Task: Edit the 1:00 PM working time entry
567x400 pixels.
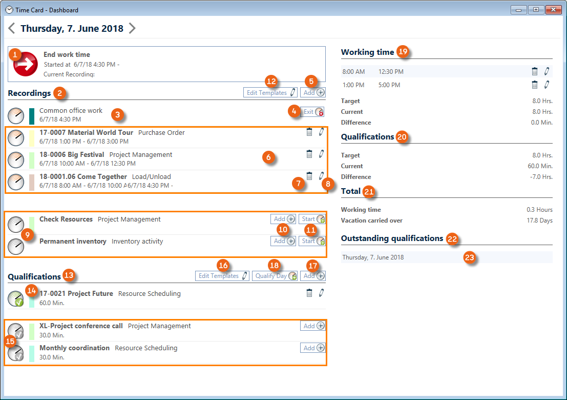Action: [547, 85]
